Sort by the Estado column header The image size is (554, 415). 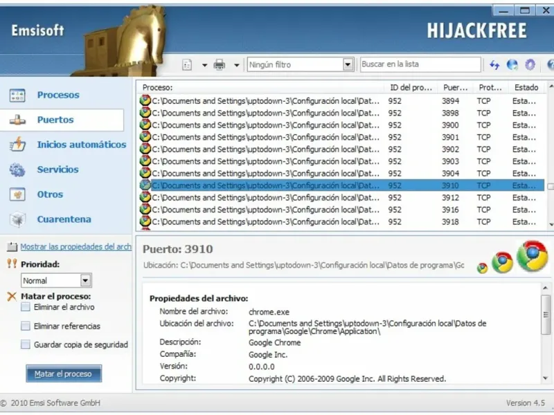pyautogui.click(x=526, y=88)
